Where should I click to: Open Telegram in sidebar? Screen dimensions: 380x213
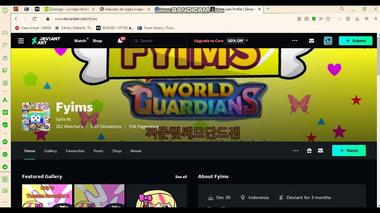[5, 167]
